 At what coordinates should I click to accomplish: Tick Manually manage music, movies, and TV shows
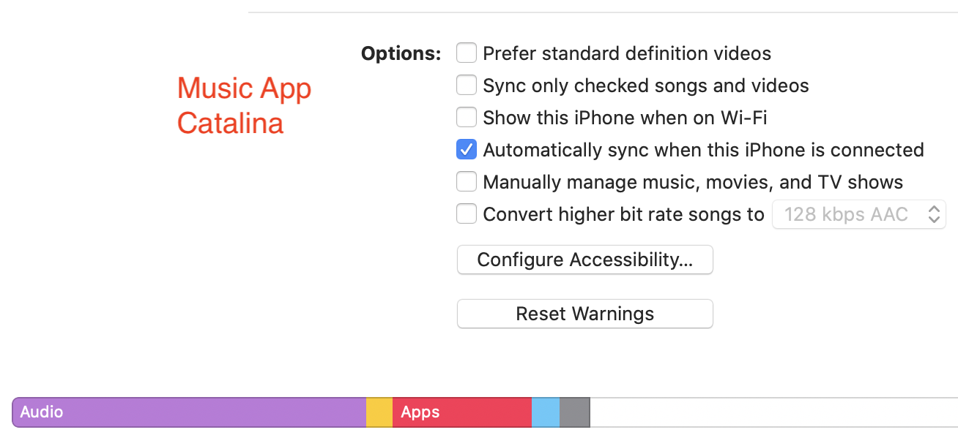(x=467, y=182)
